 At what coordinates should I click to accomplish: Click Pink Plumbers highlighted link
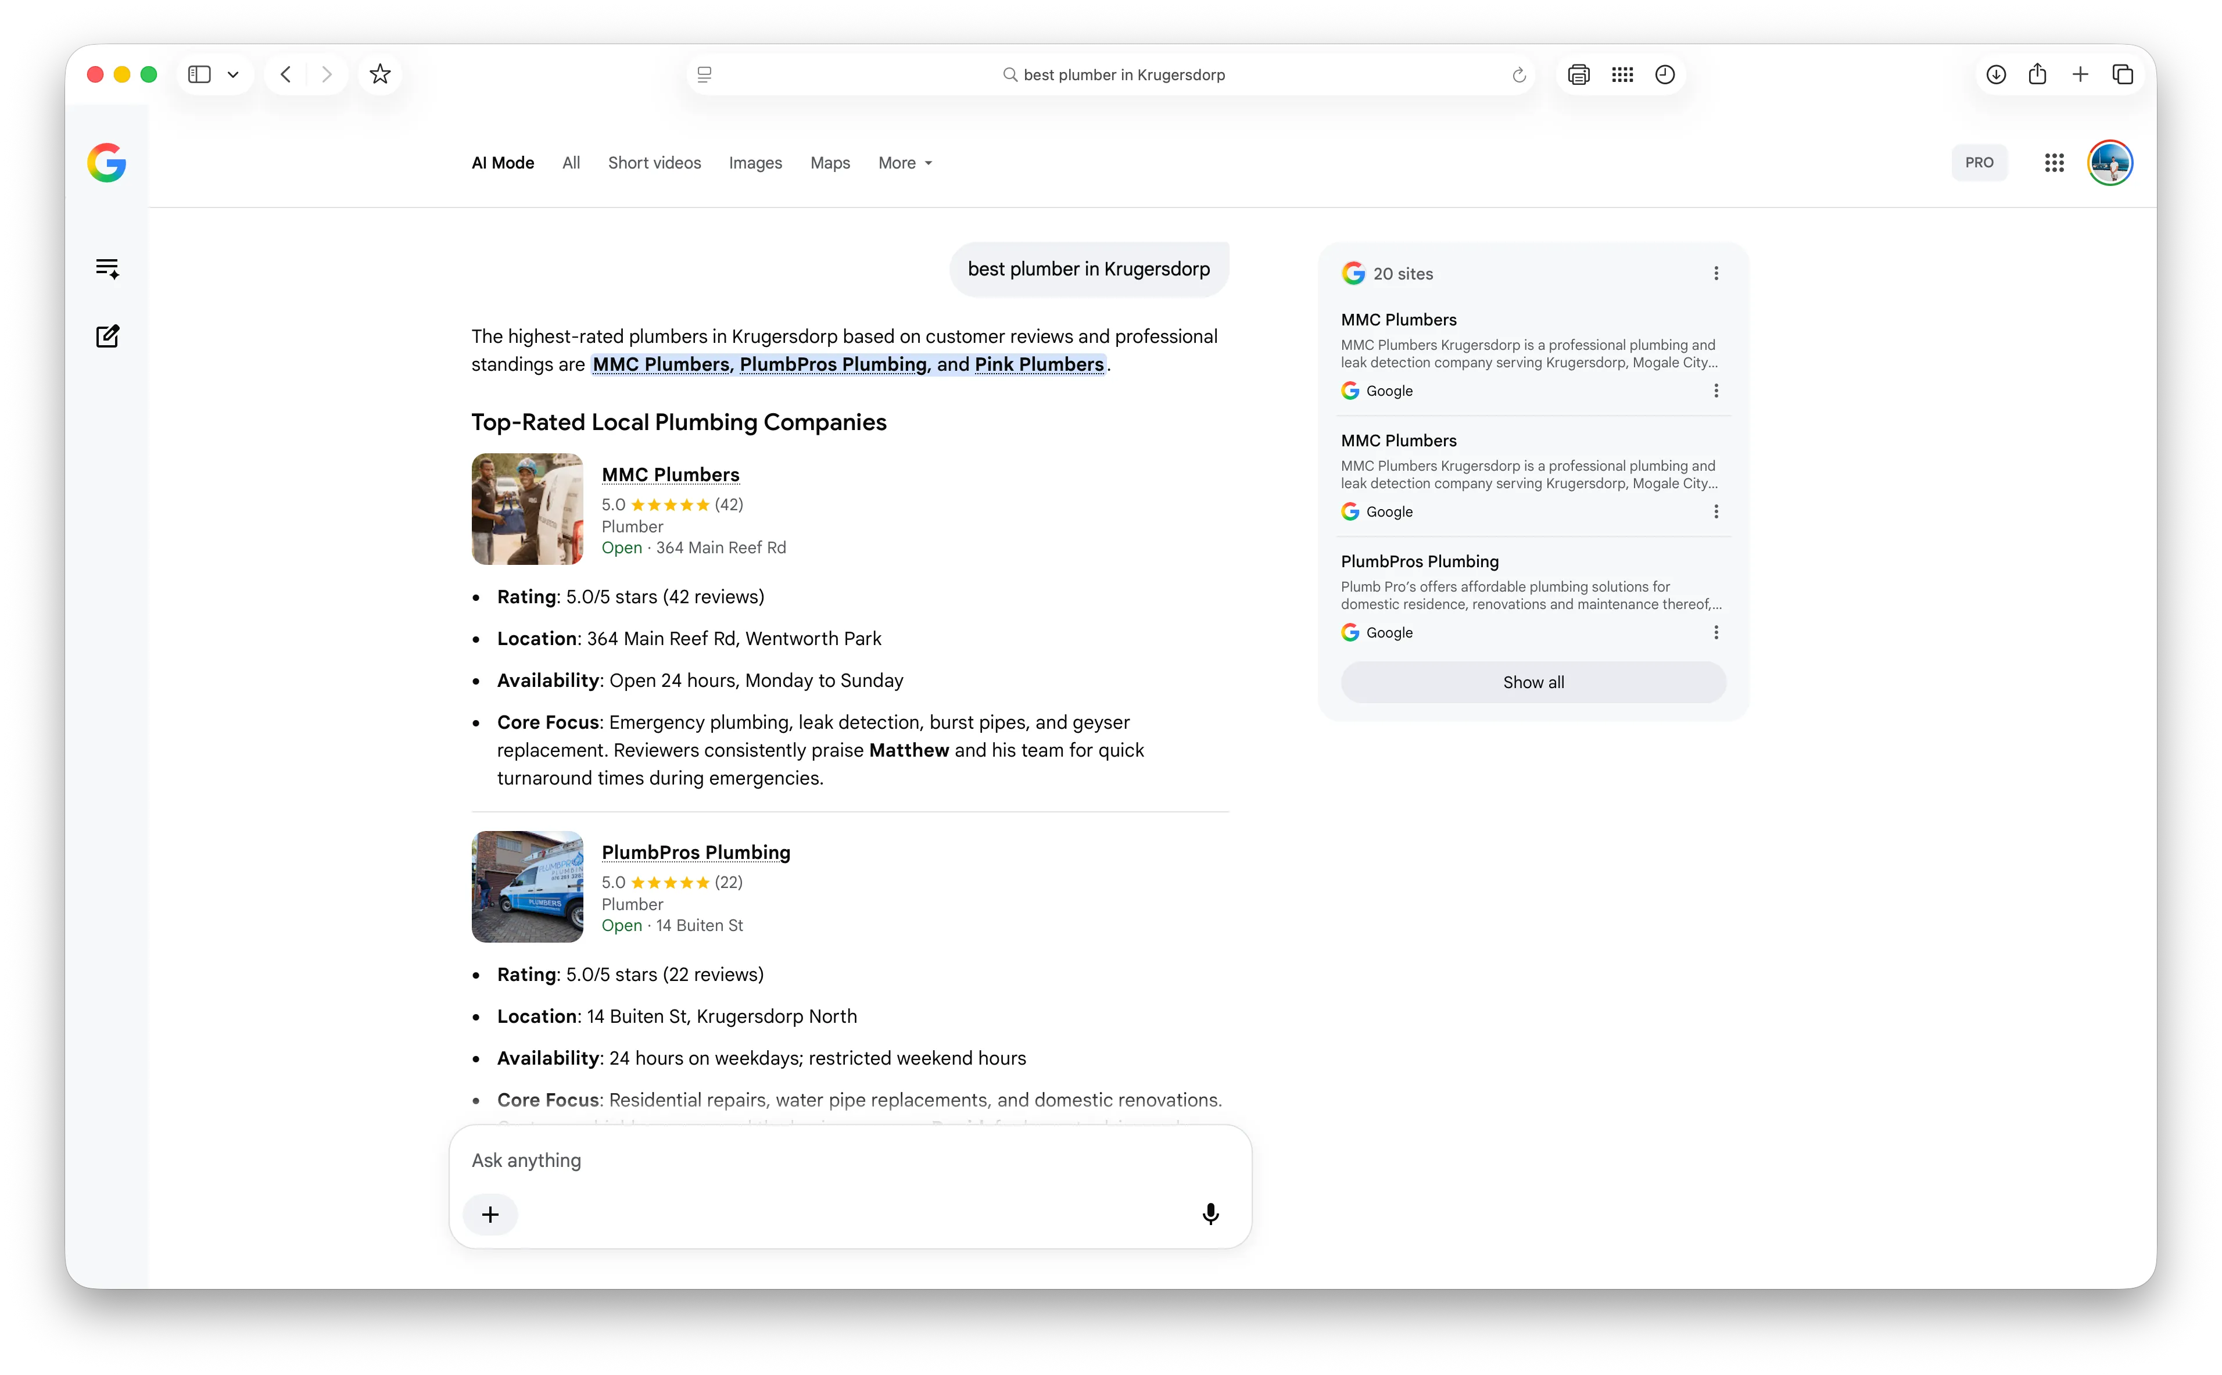pyautogui.click(x=1039, y=364)
